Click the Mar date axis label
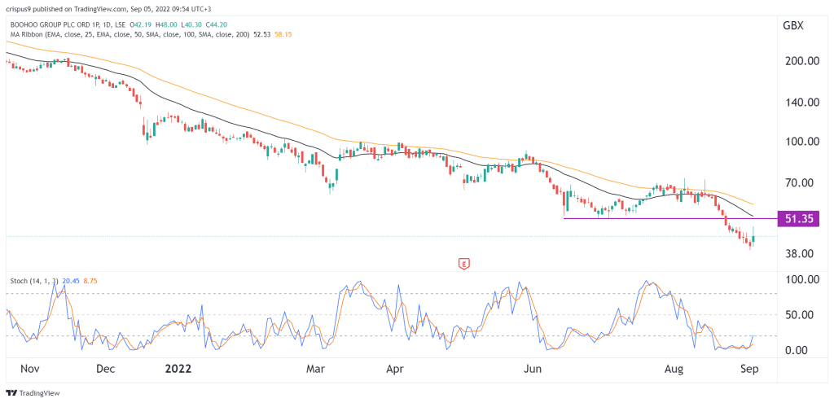The height and width of the screenshot is (403, 834). tap(317, 369)
